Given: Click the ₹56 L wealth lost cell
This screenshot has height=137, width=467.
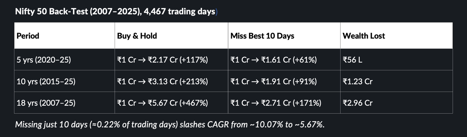Looking at the screenshot, I should click(353, 60).
